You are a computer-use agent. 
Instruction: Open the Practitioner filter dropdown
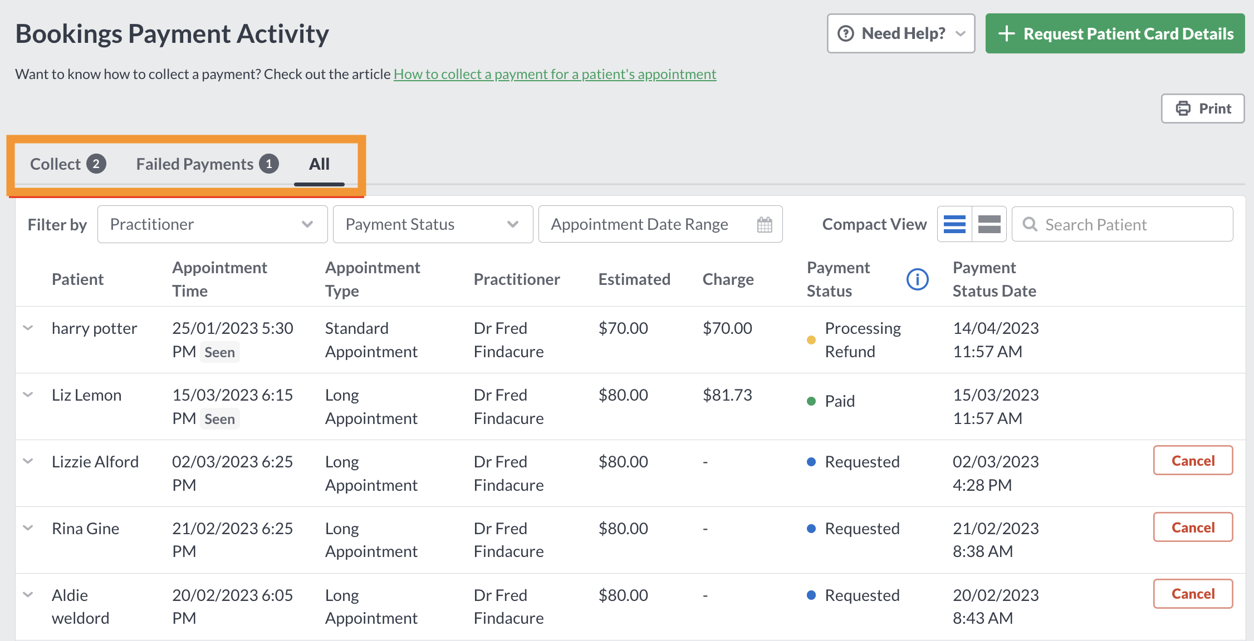coord(212,224)
